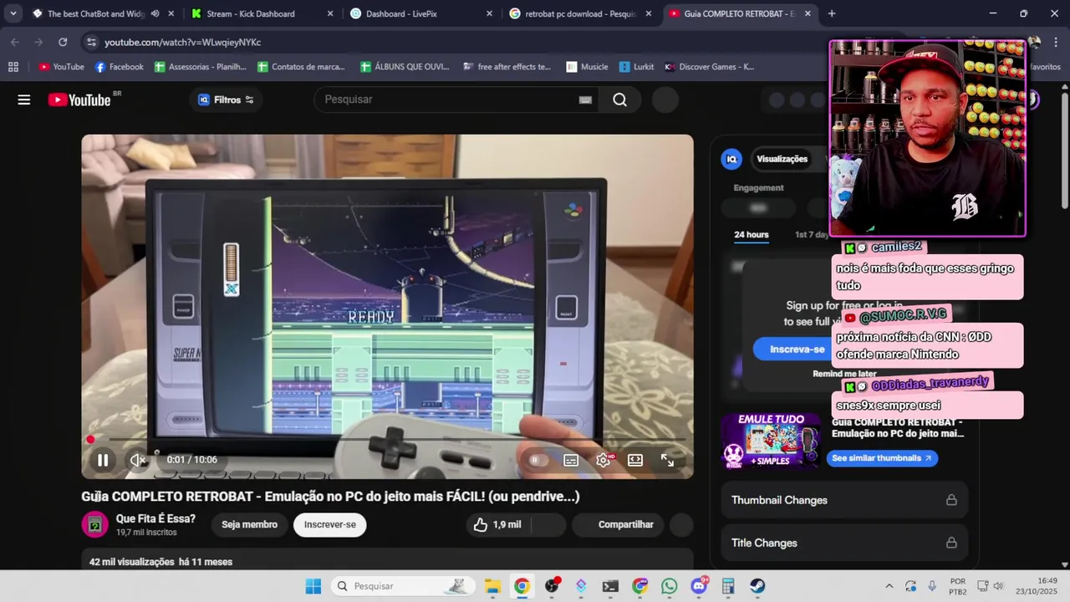
Task: Open the Musicle bookmark
Action: click(x=587, y=67)
